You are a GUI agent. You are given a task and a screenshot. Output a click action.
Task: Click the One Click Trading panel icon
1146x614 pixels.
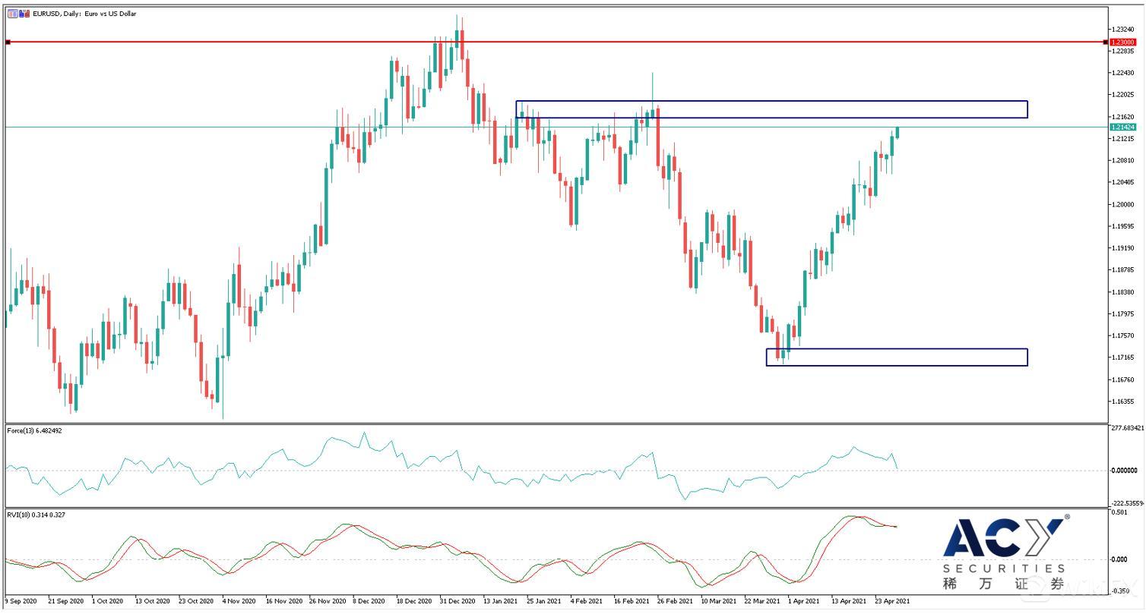pyautogui.click(x=12, y=14)
